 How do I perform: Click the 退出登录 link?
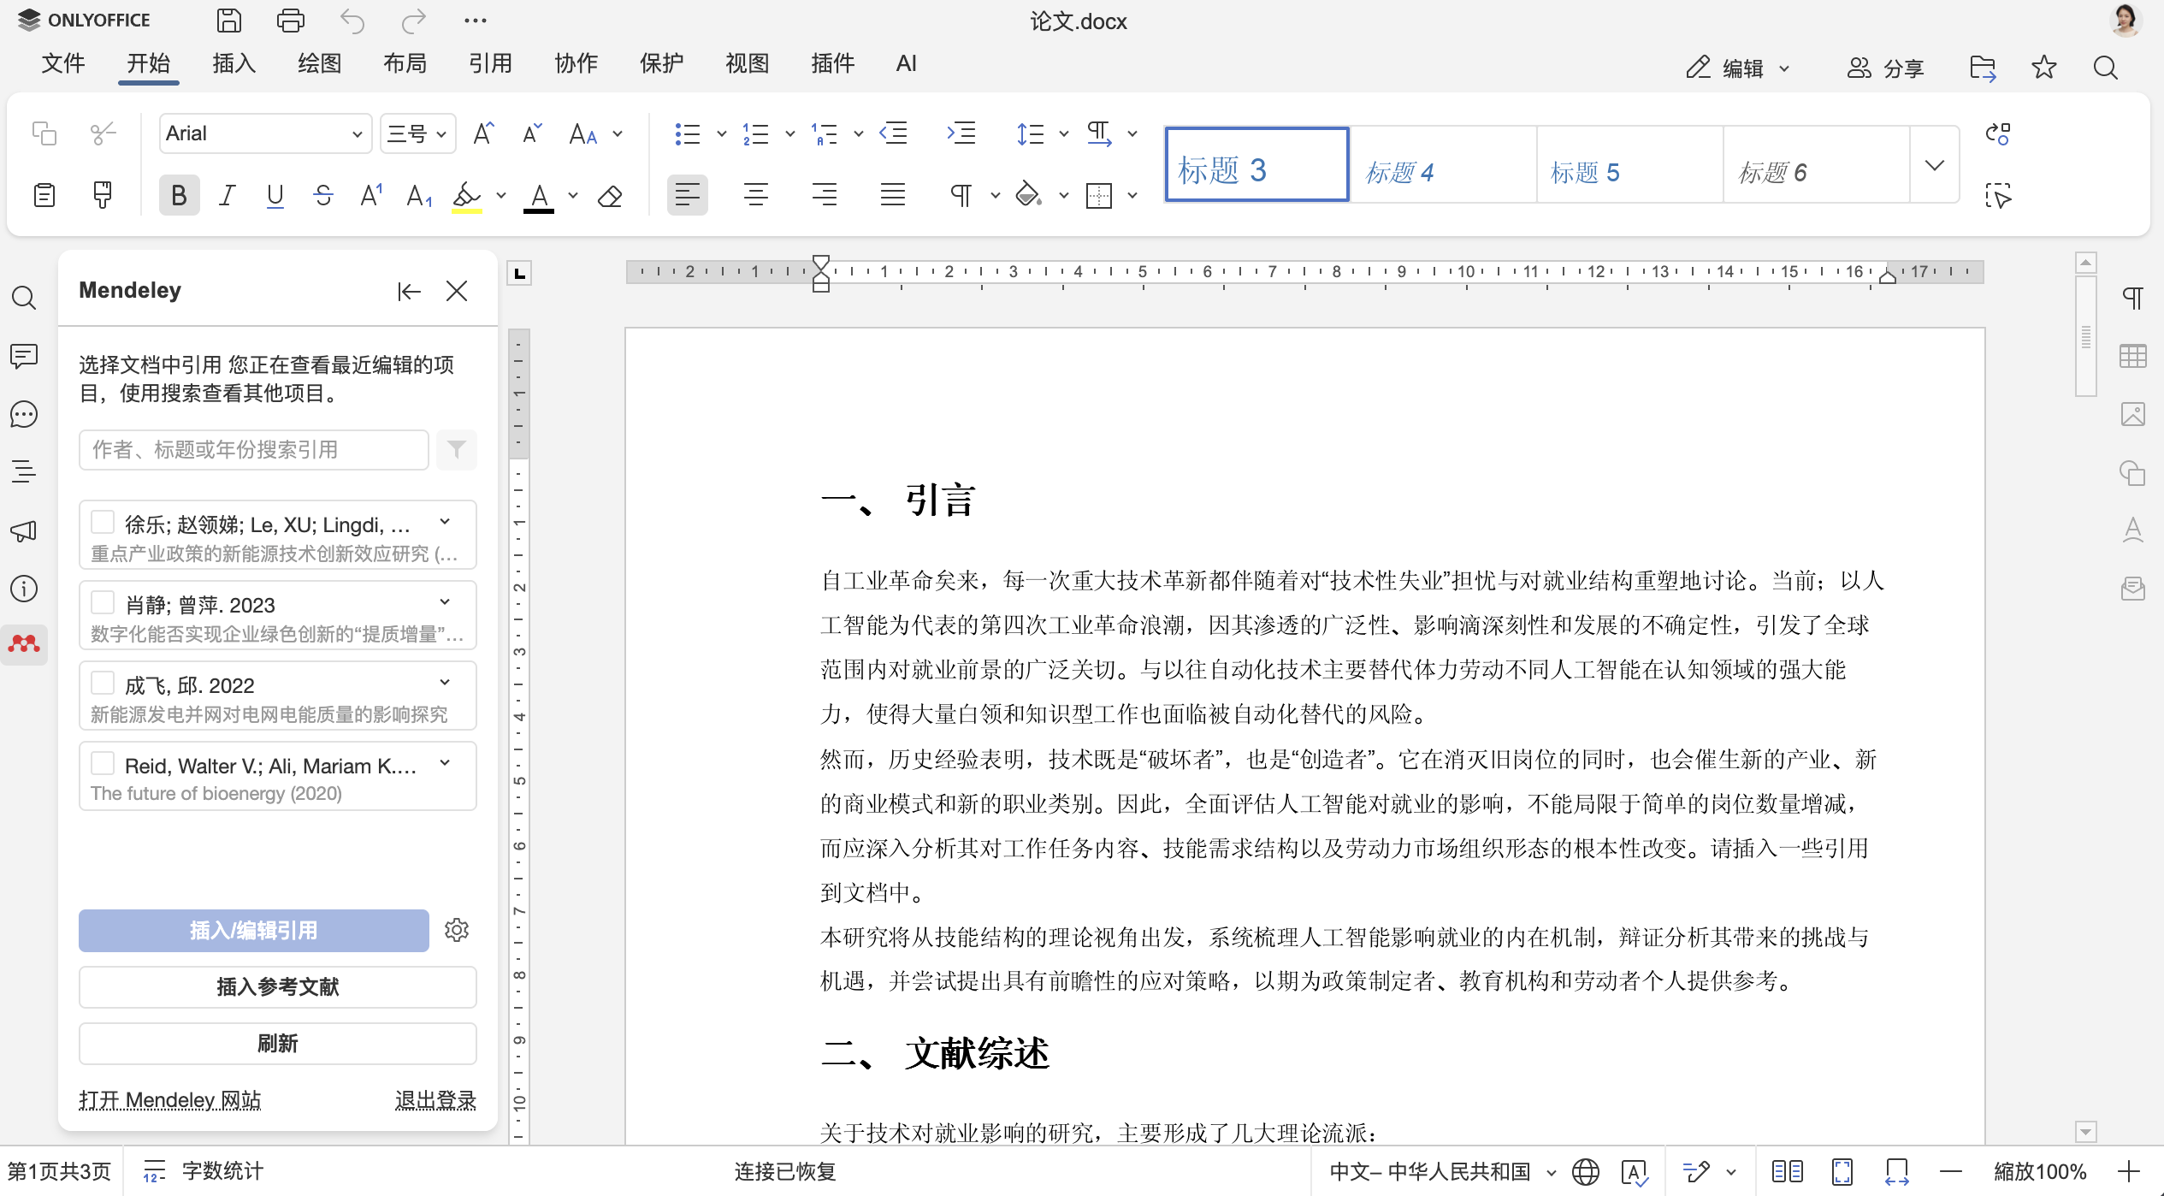[435, 1100]
